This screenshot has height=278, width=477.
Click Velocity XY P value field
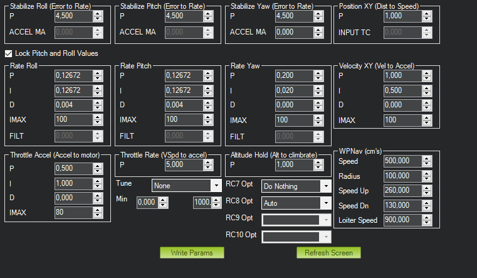403,76
